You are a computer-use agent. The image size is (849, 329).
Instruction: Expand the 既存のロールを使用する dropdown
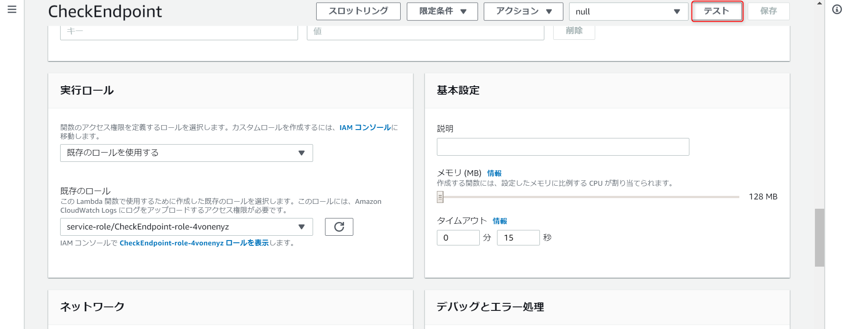tap(187, 153)
